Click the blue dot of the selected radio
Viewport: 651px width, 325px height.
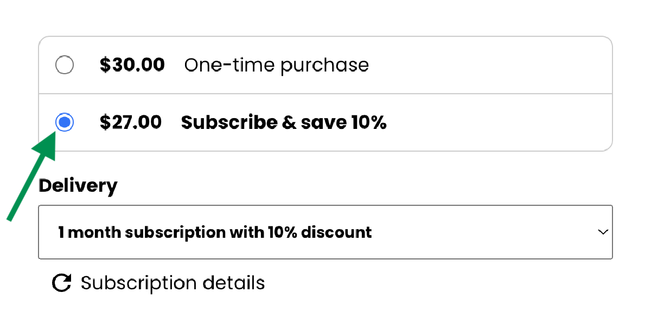click(65, 122)
